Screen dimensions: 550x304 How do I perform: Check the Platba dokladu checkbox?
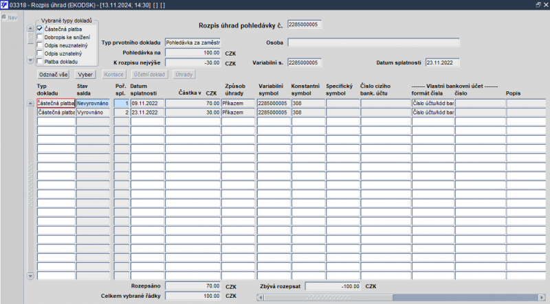(40, 62)
